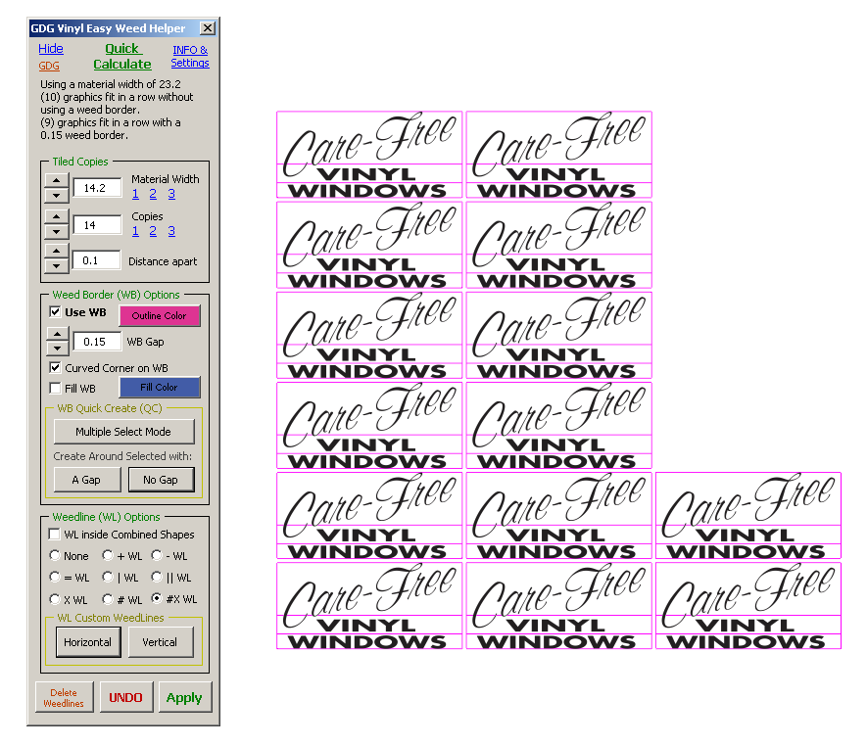867x746 pixels.
Task: Decrease Distance apart with down arrow
Action: coord(57,266)
